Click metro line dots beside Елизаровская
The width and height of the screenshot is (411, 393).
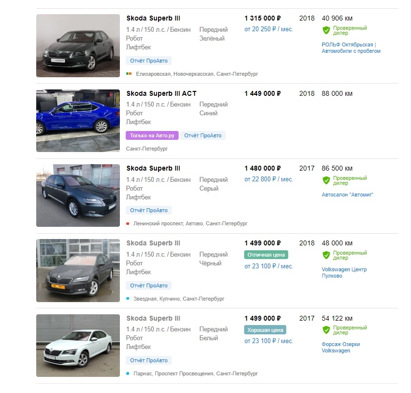tap(129, 74)
